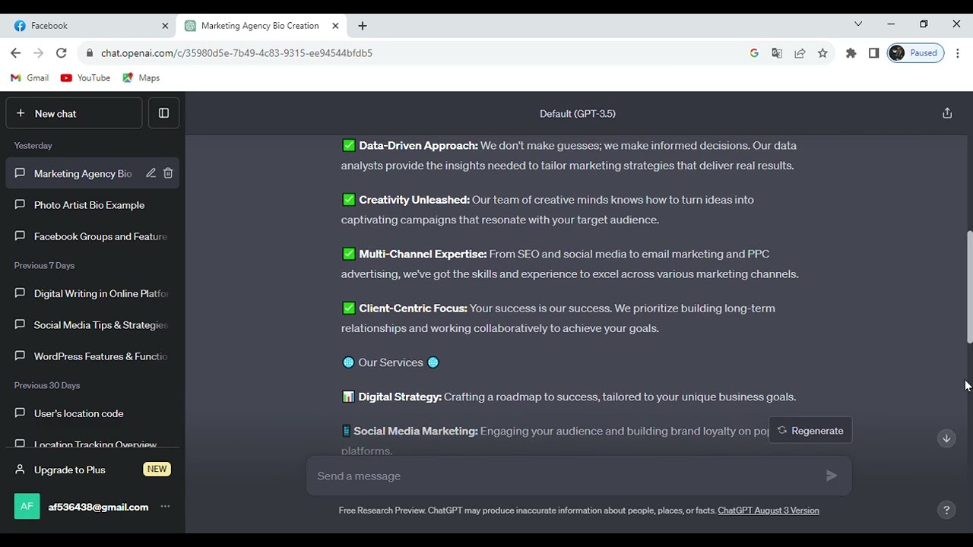Click the Paused profile button
973x547 pixels.
click(x=915, y=53)
